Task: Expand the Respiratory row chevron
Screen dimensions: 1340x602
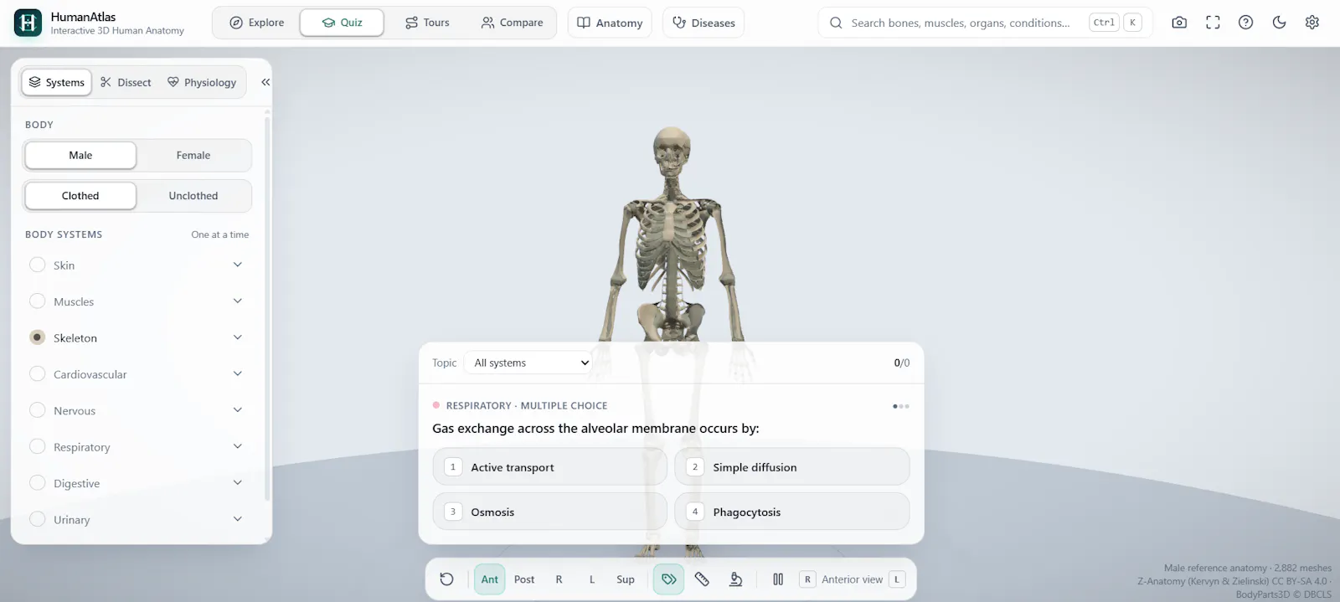Action: pyautogui.click(x=238, y=447)
